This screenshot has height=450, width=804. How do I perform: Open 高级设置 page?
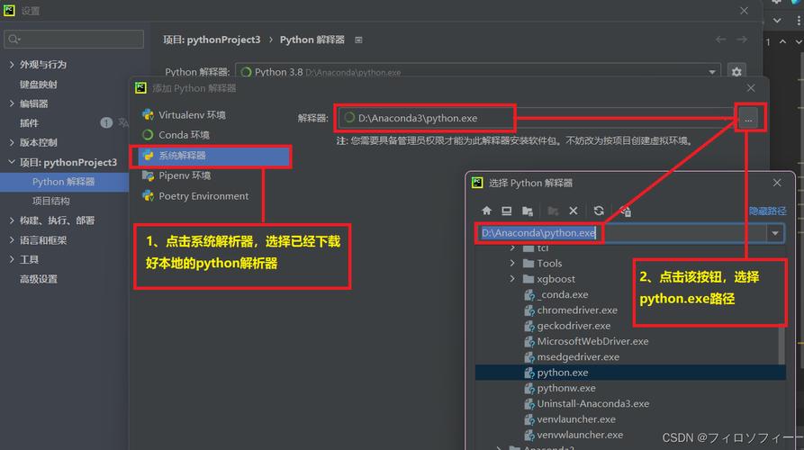39,279
